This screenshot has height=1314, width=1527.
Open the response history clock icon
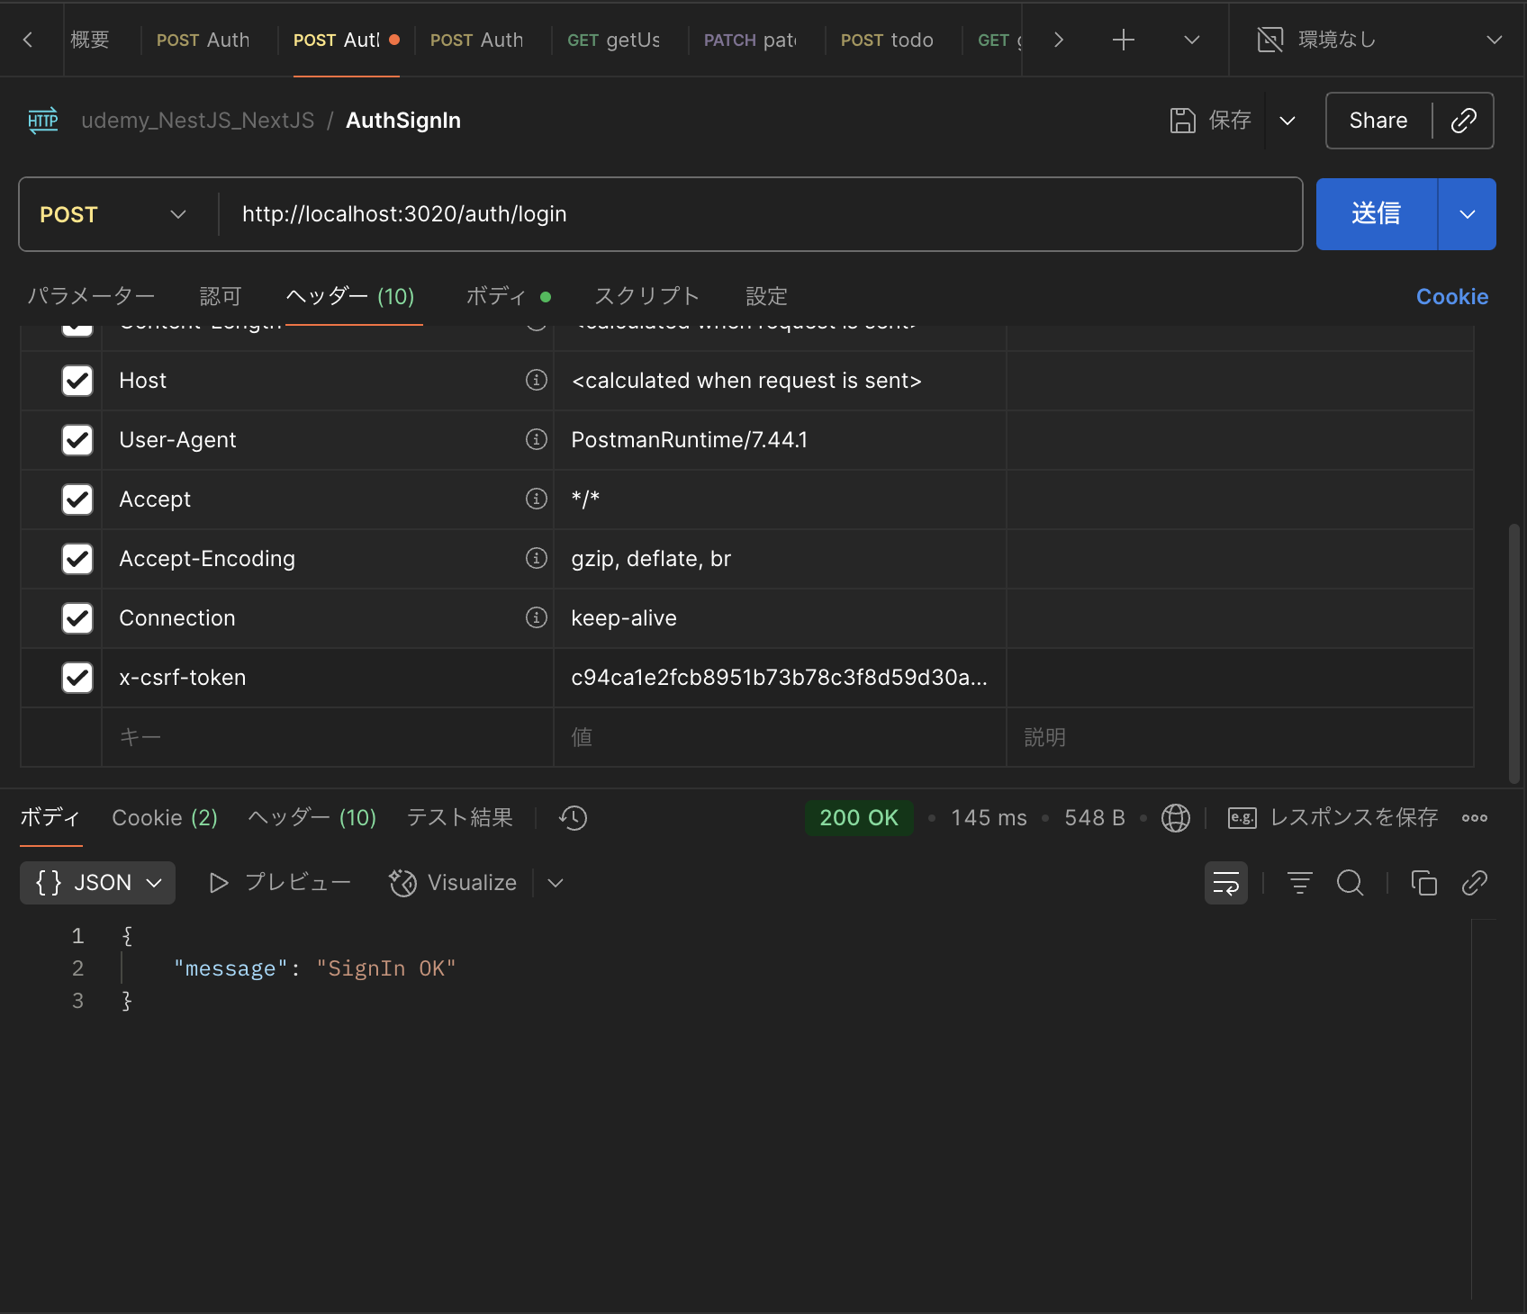[x=573, y=818]
